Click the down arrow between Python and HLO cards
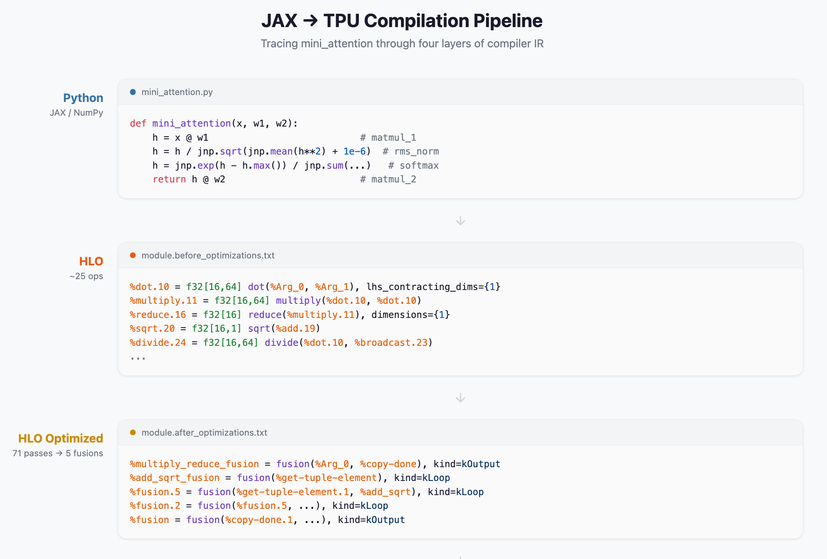 [x=460, y=221]
